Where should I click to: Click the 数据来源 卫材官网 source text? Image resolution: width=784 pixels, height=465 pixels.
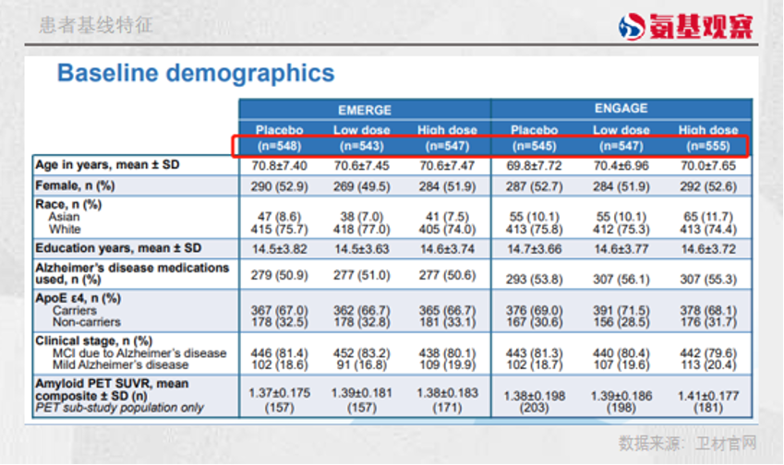(x=687, y=442)
